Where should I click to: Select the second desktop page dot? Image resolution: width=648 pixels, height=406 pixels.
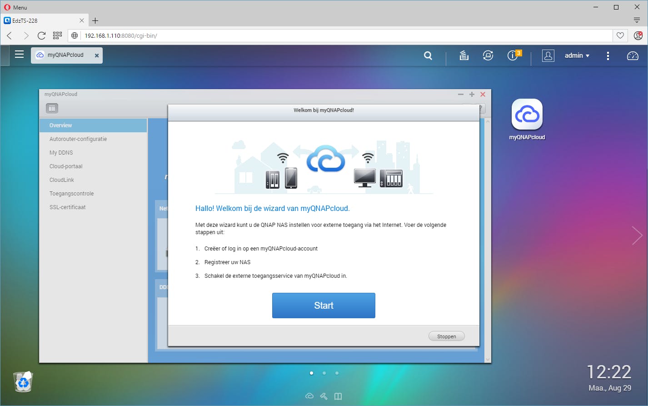pyautogui.click(x=324, y=373)
